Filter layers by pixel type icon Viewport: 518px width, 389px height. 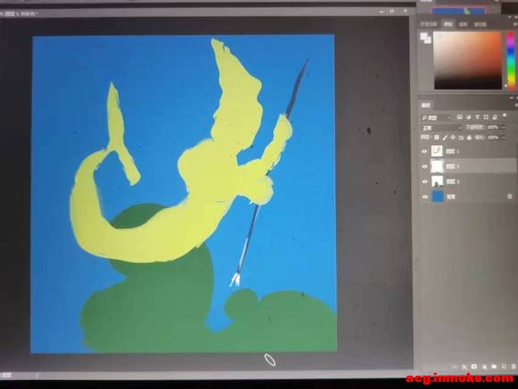pyautogui.click(x=460, y=117)
